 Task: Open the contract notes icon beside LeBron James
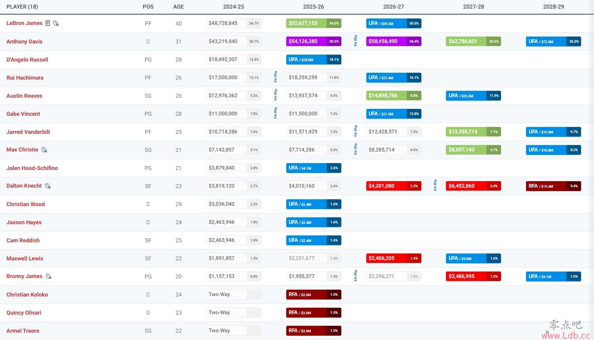(48, 23)
